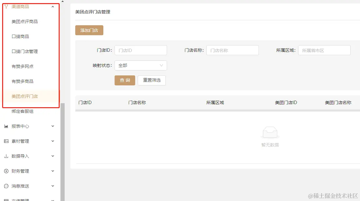Click the 添加门店 button
This screenshot has width=360, height=201.
(x=89, y=30)
